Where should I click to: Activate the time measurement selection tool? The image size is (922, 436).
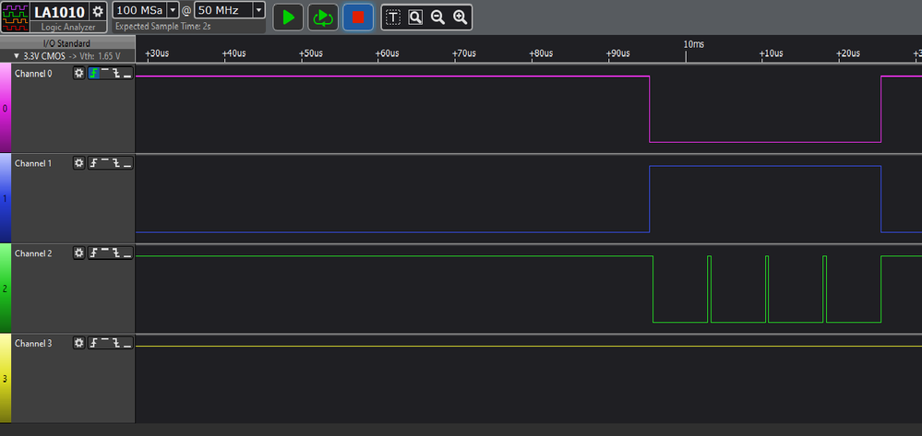tap(393, 18)
